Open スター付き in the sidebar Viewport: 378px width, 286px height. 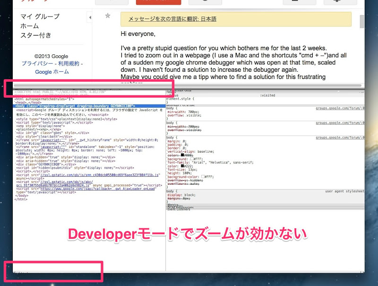coord(36,35)
